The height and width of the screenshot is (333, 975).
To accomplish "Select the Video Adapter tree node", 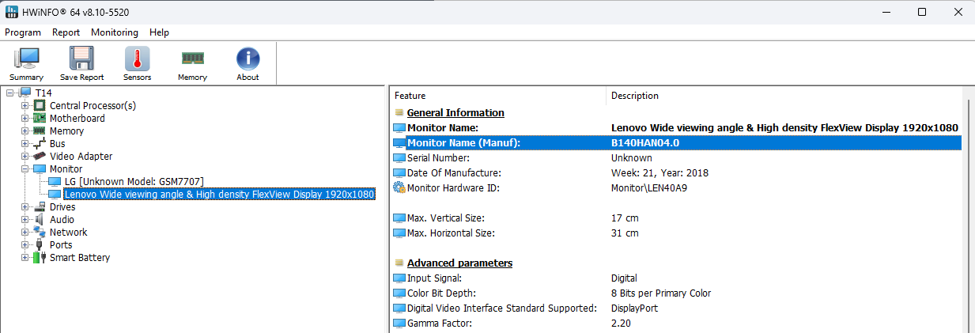I will click(81, 157).
